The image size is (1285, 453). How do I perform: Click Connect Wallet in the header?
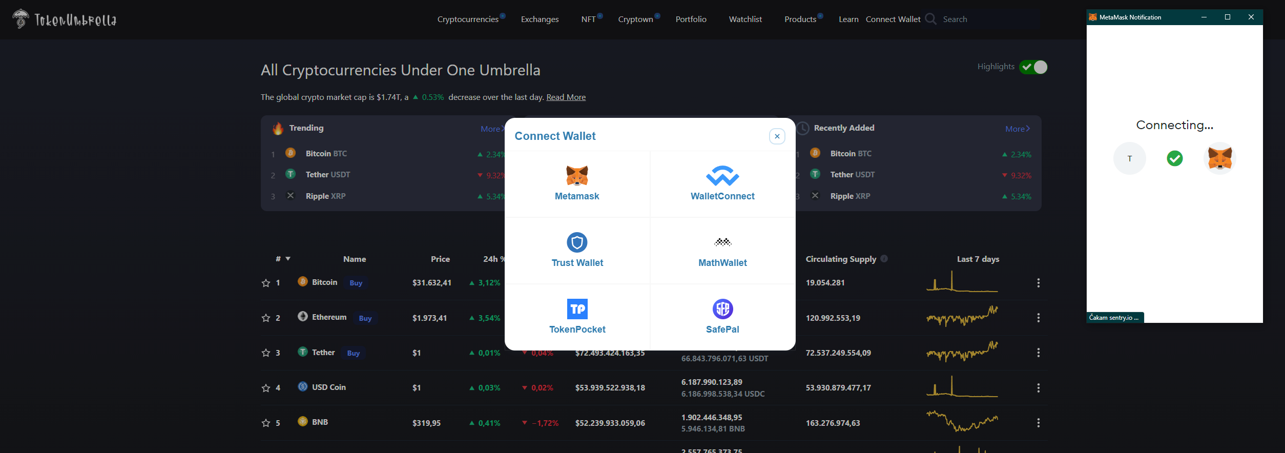coord(893,19)
